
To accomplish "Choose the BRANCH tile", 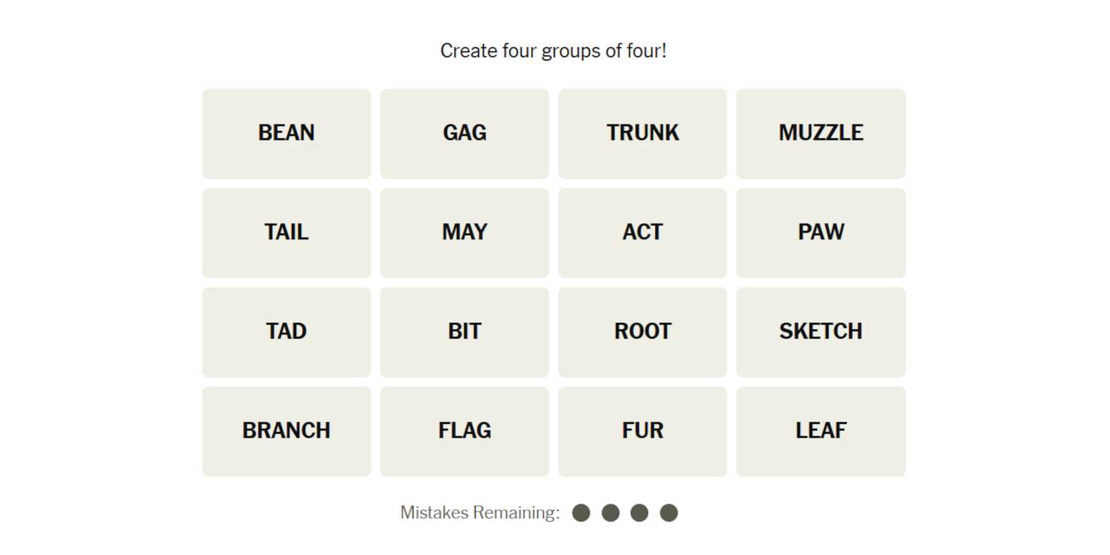I will (x=286, y=431).
